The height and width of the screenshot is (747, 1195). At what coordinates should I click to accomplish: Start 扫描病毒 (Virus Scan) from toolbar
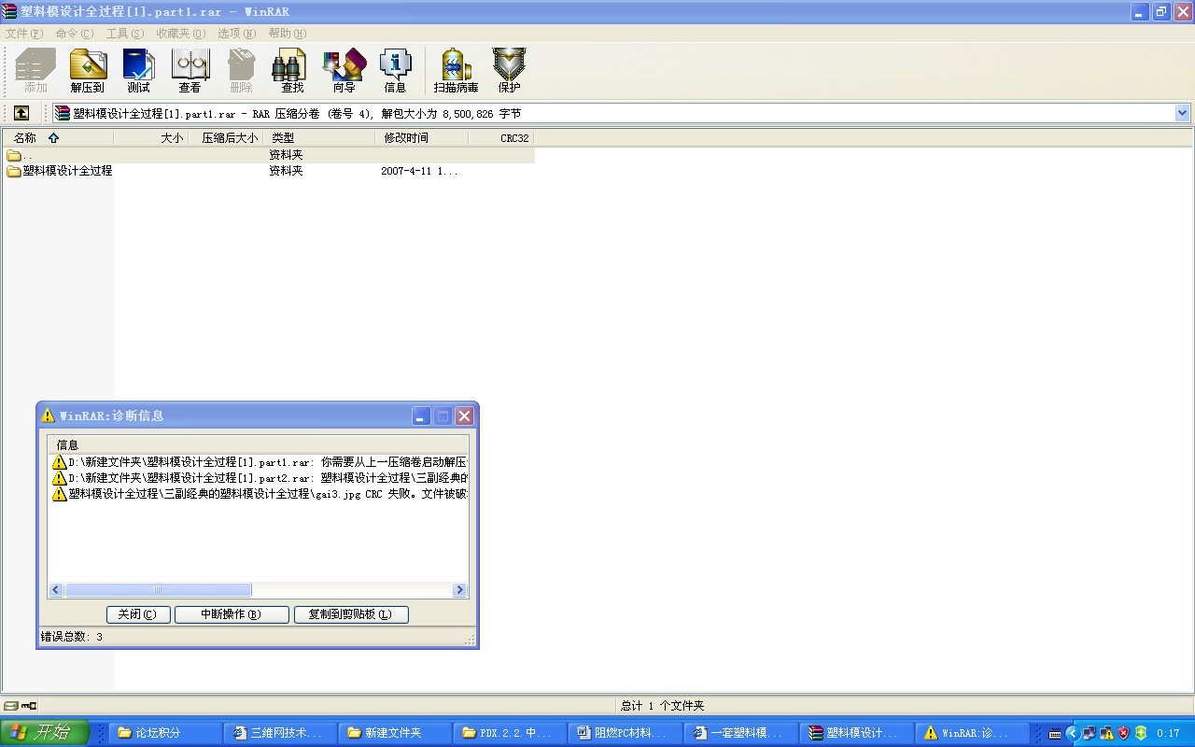(456, 71)
